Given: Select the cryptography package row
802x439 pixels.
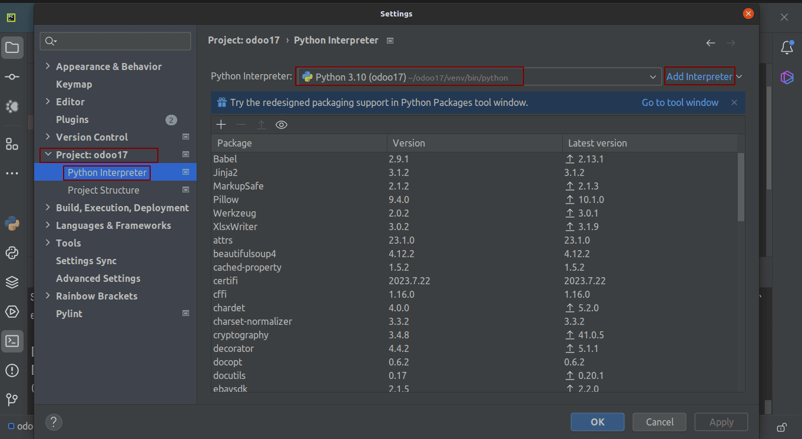Looking at the screenshot, I should tap(475, 335).
